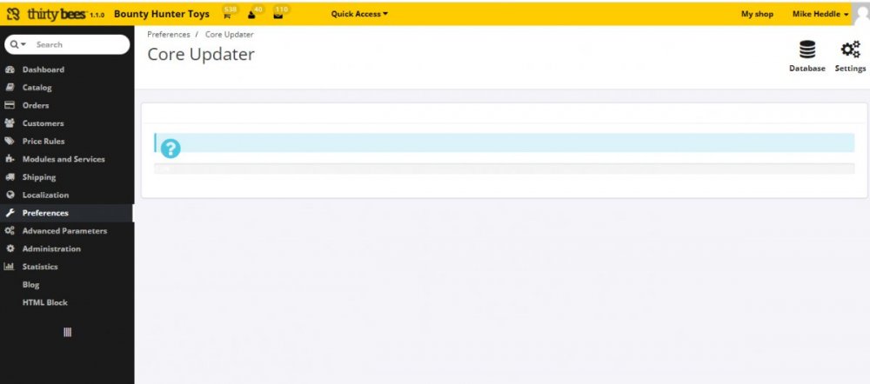Viewport: 870px width, 384px height.
Task: Click Preferences breadcrumb link
Action: pyautogui.click(x=169, y=35)
